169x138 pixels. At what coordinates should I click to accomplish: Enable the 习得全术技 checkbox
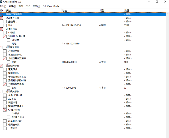tap(5, 51)
